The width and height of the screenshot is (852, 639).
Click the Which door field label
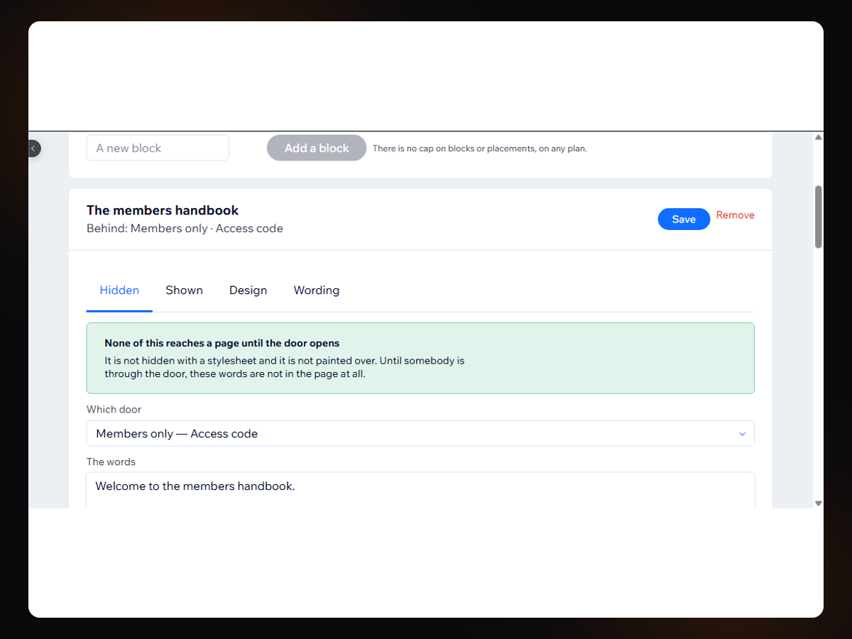(114, 410)
